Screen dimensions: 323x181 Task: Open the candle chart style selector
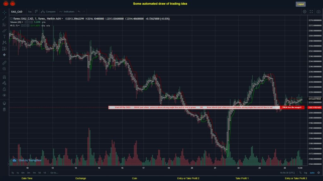click(x=36, y=12)
